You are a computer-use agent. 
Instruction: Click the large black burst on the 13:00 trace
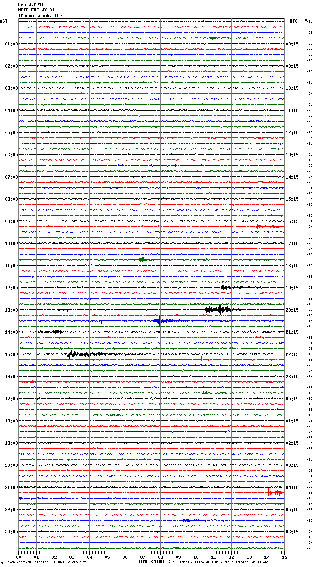click(219, 310)
